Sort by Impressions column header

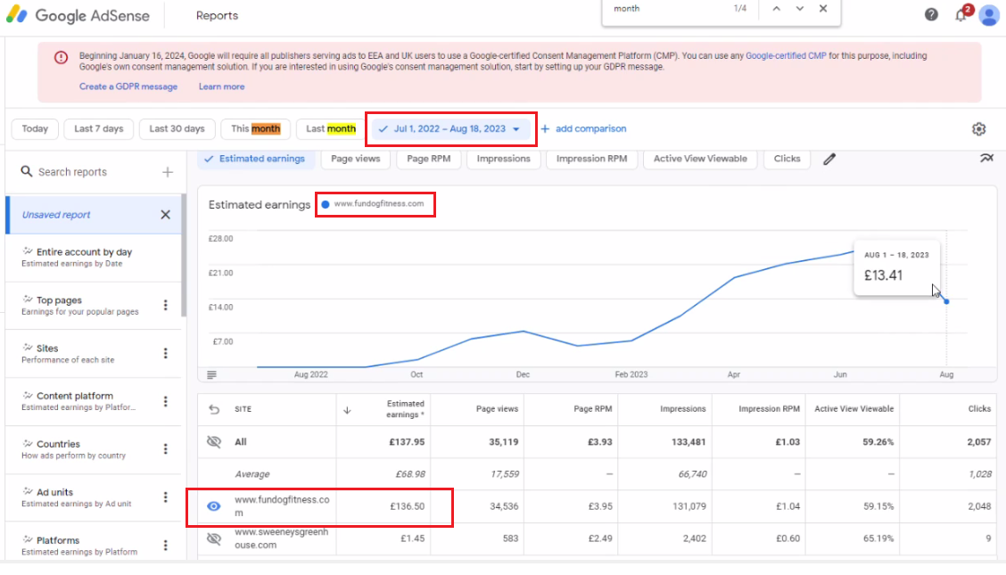click(682, 409)
